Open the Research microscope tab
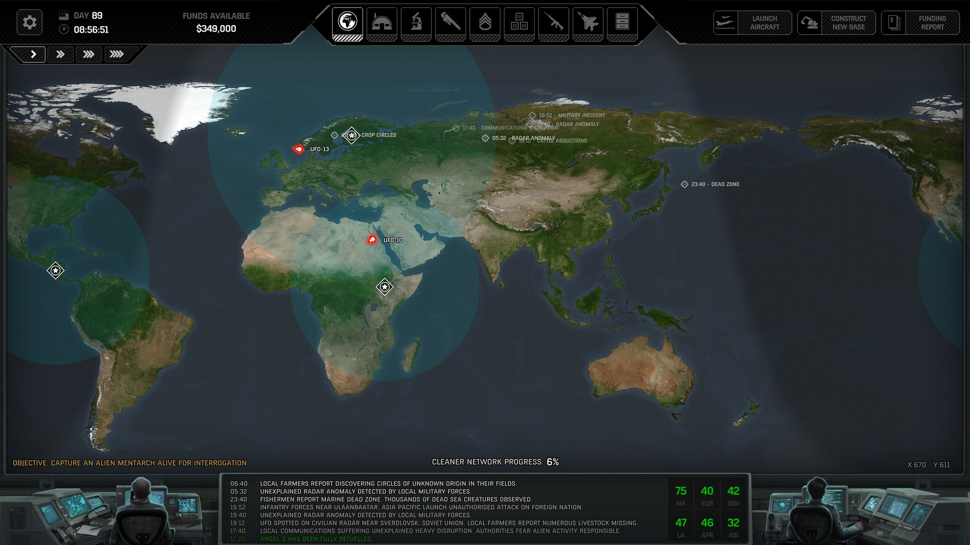This screenshot has height=545, width=970. coord(416,24)
